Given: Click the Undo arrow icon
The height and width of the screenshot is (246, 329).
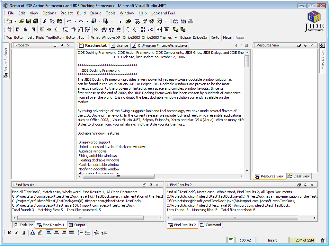Looking at the screenshot, I should [x=69, y=21].
